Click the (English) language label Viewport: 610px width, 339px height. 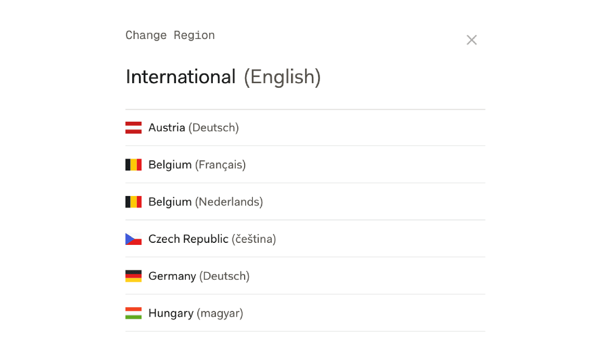[283, 77]
